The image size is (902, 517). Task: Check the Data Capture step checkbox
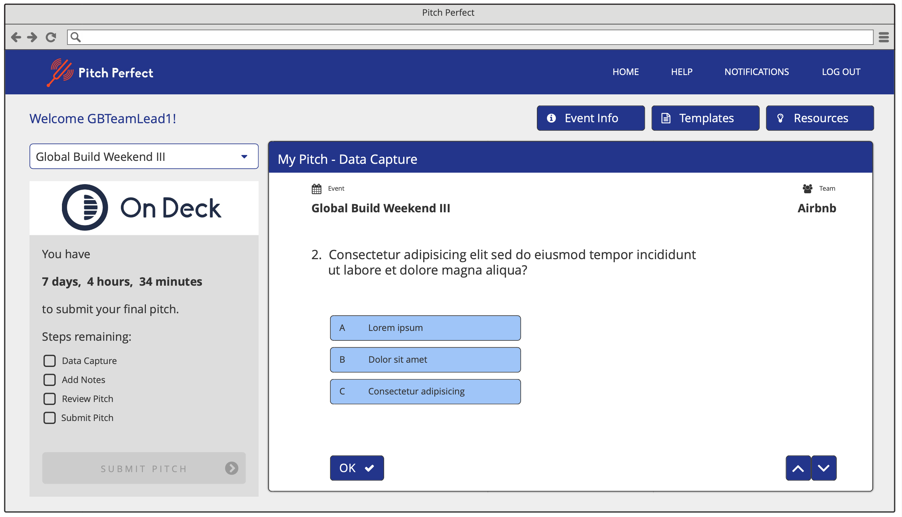click(x=49, y=361)
